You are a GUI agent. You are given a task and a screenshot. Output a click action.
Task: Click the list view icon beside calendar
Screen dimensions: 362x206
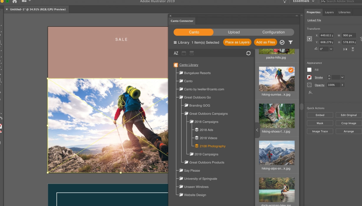(191, 53)
